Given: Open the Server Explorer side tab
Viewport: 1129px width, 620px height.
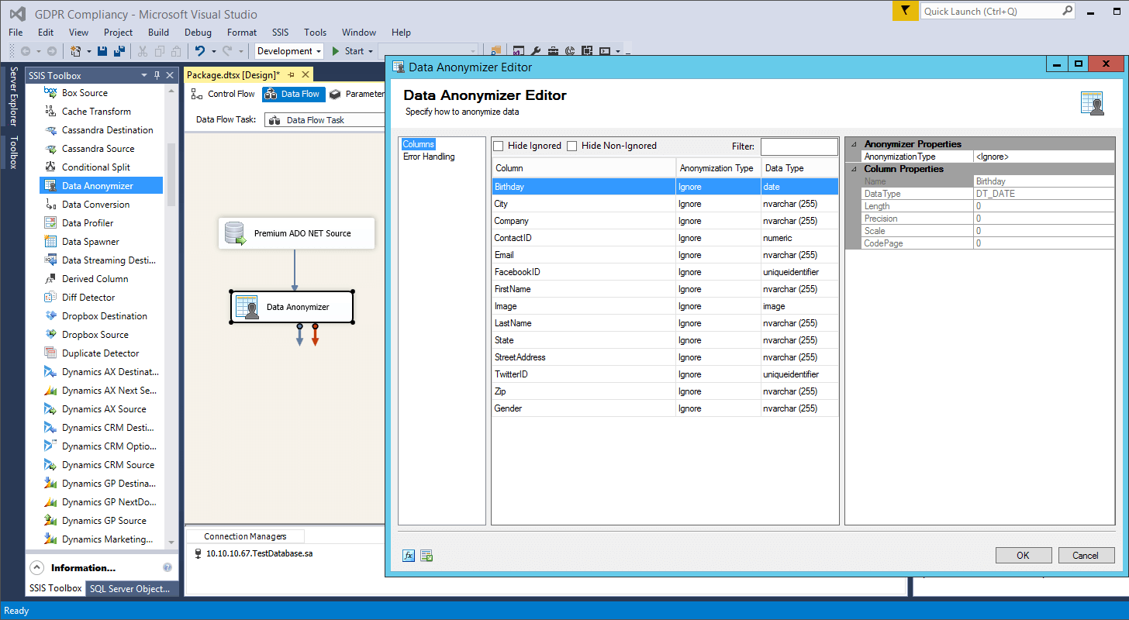Looking at the screenshot, I should coord(13,97).
